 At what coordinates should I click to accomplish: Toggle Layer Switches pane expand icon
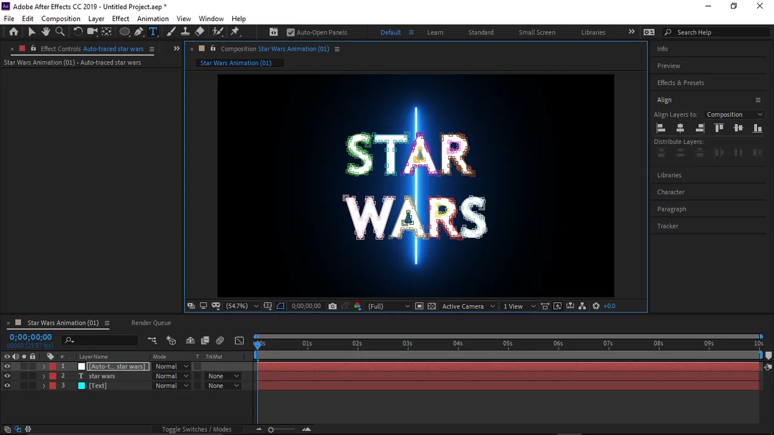(x=7, y=430)
